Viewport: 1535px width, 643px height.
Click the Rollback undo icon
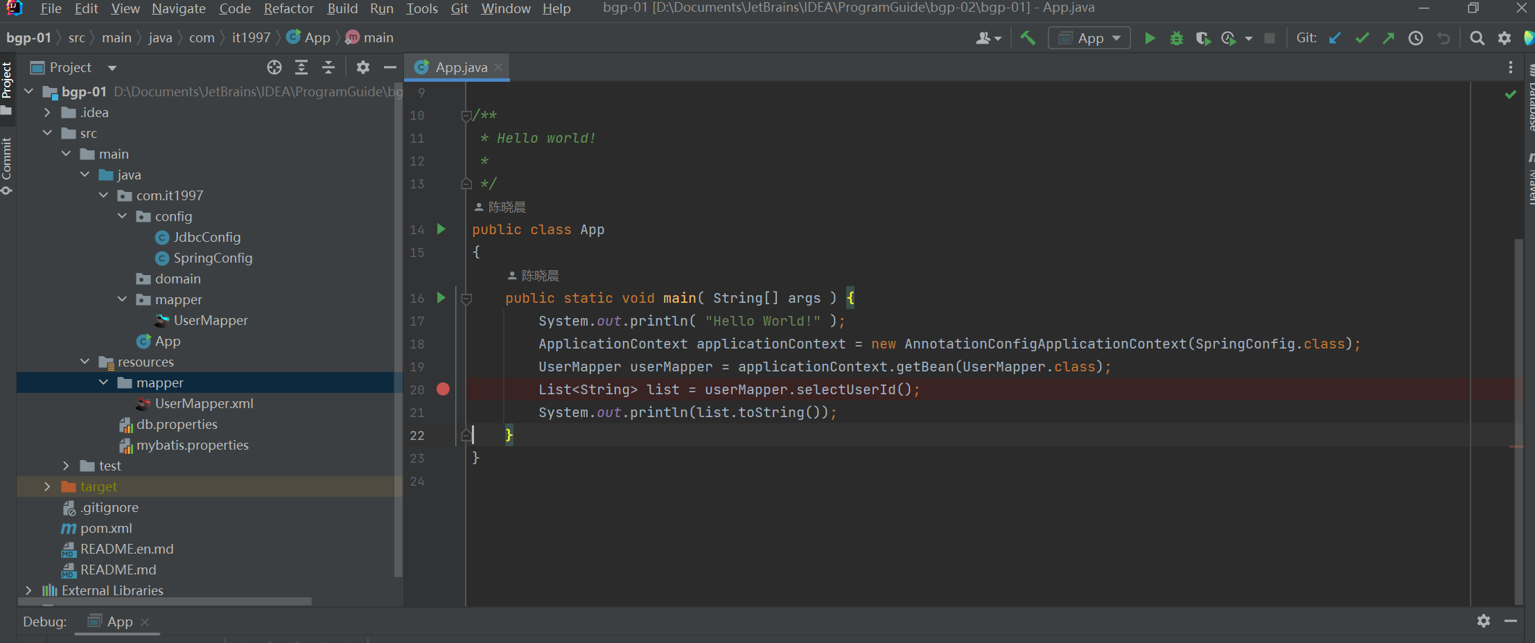tap(1444, 38)
